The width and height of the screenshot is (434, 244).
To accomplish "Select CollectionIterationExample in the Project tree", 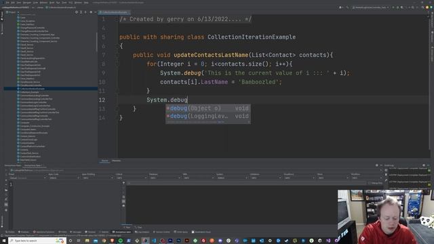I will [32, 89].
